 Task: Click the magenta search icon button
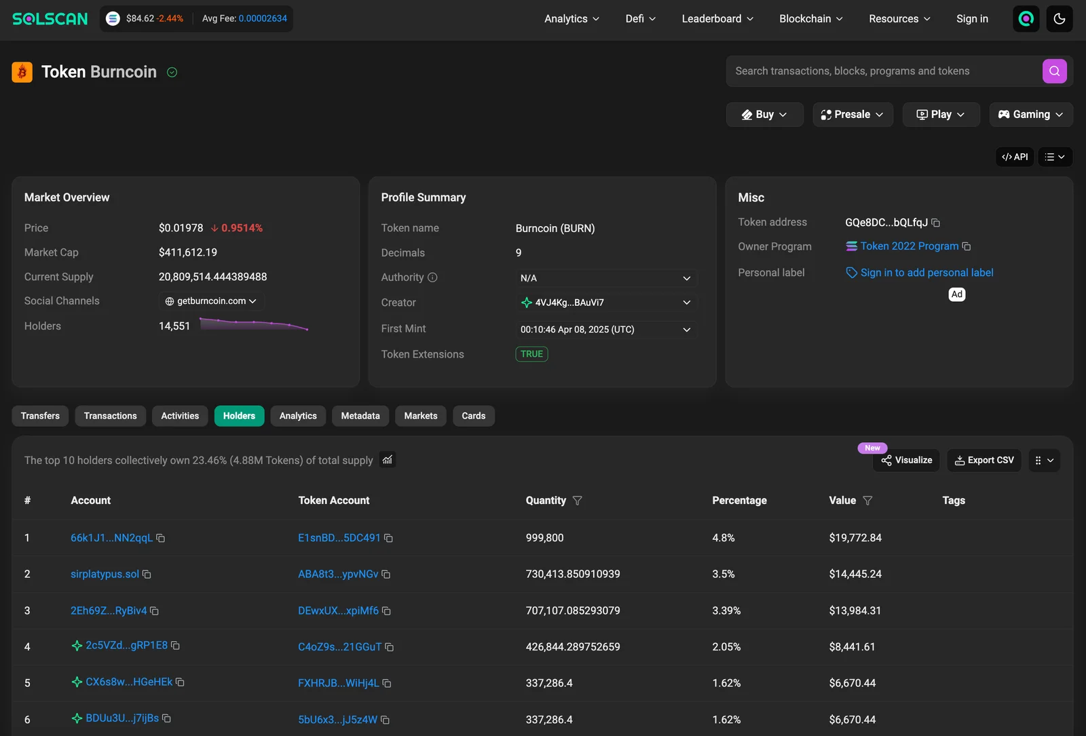[x=1054, y=71]
